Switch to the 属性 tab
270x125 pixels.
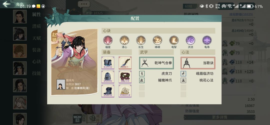(36, 15)
